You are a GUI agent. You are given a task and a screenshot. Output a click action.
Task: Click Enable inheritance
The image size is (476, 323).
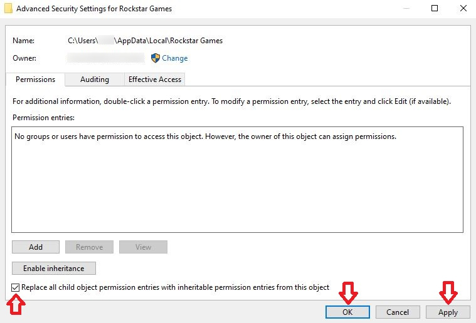click(x=53, y=269)
